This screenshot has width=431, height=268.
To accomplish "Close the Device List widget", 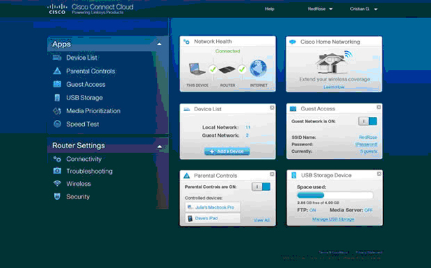I will pyautogui.click(x=272, y=108).
